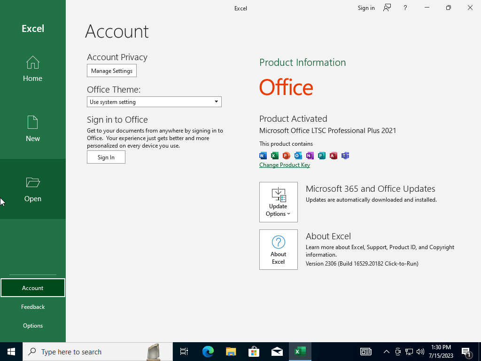Open the notification center icon

(466, 352)
